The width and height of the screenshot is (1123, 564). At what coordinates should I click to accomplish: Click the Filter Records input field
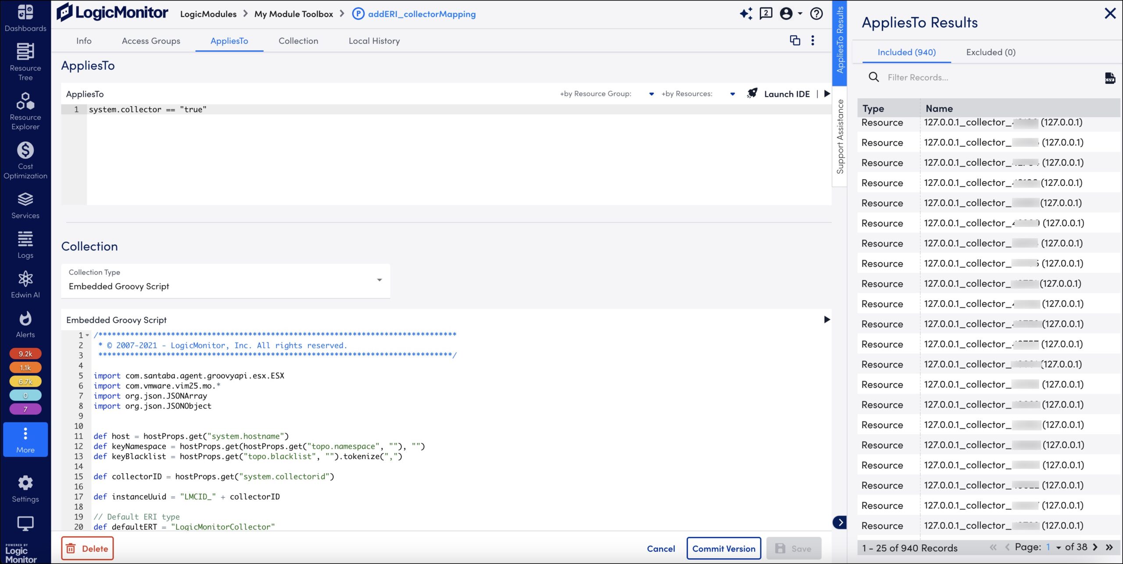click(991, 78)
